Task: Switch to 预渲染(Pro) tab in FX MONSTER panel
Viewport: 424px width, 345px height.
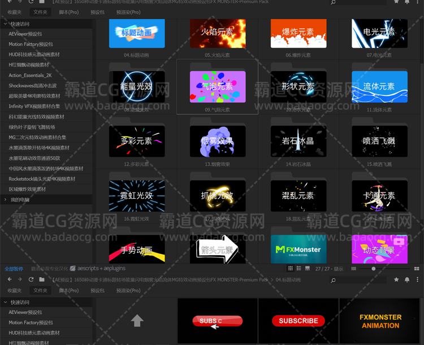Action: (128, 12)
